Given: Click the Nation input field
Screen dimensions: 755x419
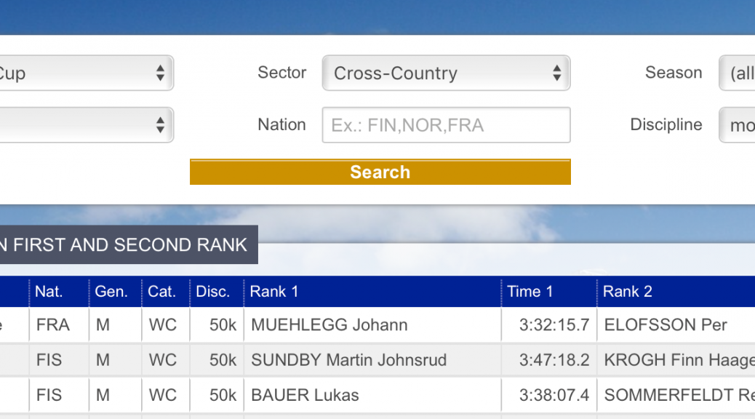Looking at the screenshot, I should 446,125.
